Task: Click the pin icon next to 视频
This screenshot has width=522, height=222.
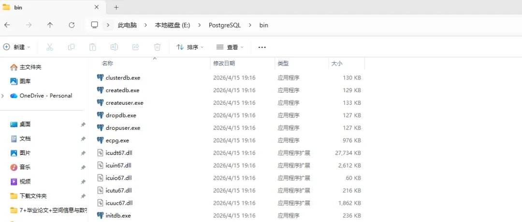Action: pyautogui.click(x=83, y=182)
